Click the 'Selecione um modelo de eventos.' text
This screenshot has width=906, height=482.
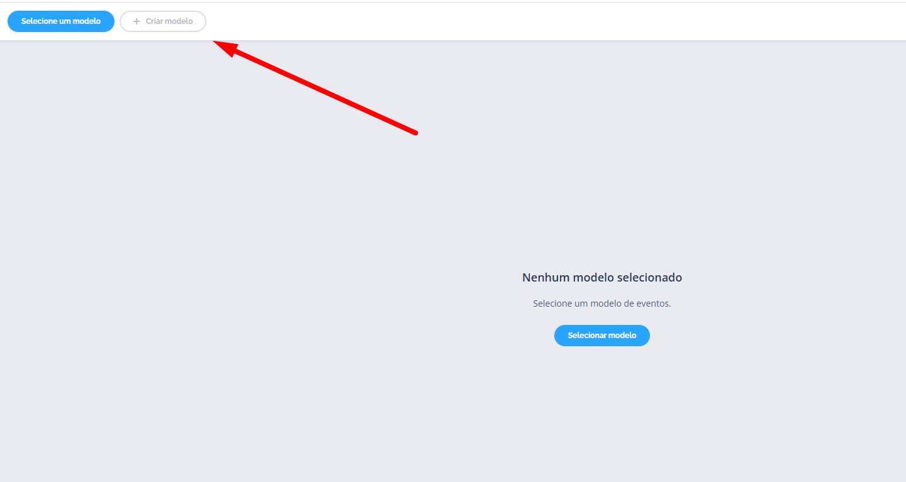602,304
